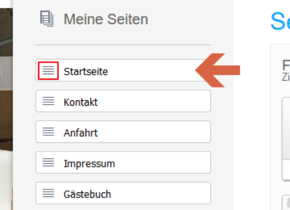Click the Impressum text label
The image size is (290, 210).
pos(89,164)
